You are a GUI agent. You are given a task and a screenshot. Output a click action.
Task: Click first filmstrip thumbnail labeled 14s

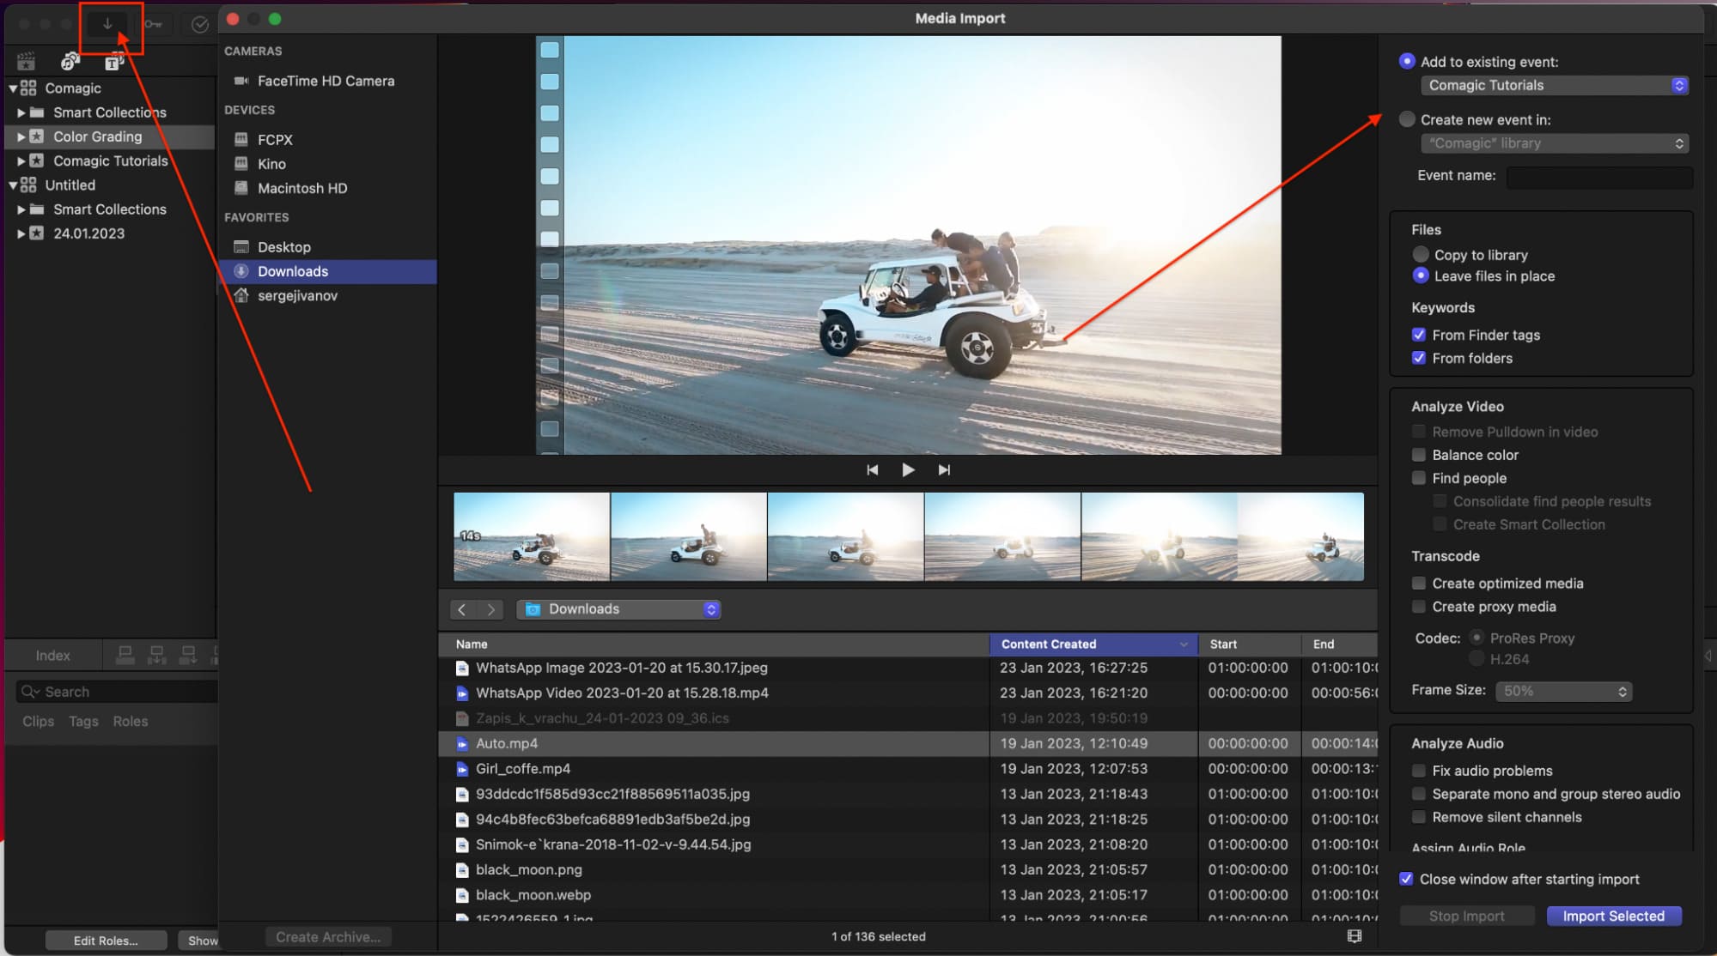531,537
